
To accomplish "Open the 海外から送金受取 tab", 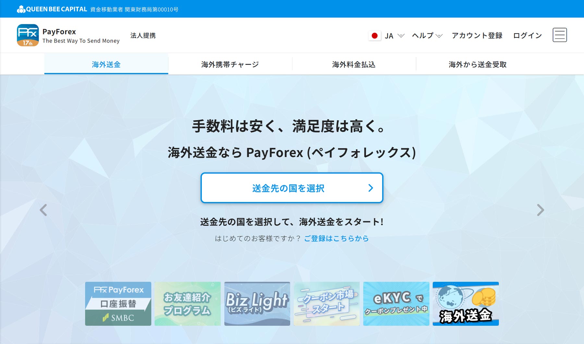I will coord(478,64).
